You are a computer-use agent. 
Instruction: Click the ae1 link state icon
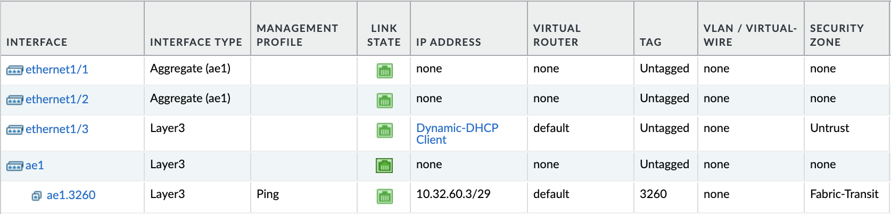tap(384, 166)
